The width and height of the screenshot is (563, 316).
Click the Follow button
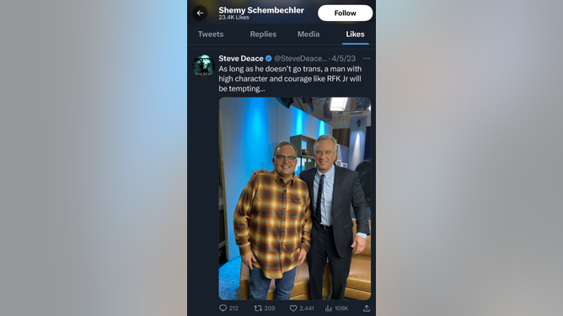345,13
